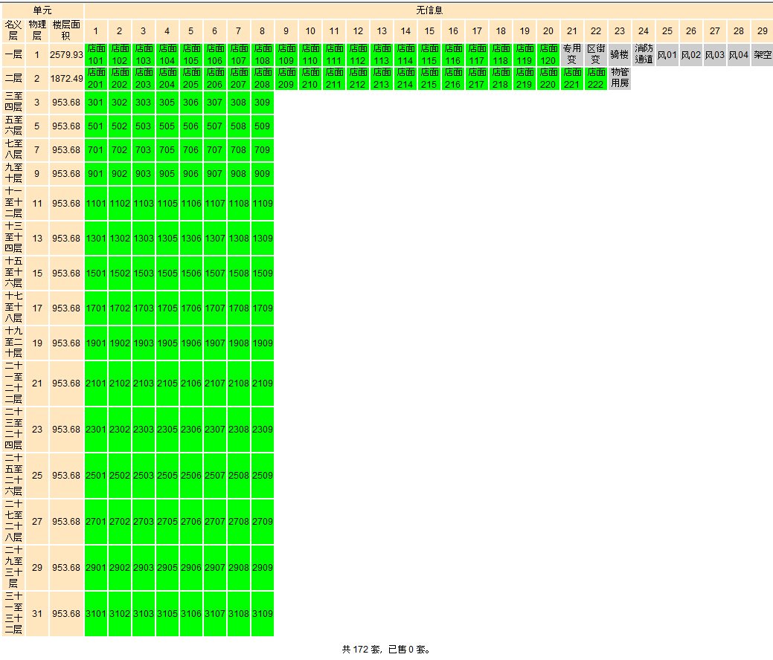The height and width of the screenshot is (660, 773).
Task: Open room 1107
Action: click(x=215, y=204)
